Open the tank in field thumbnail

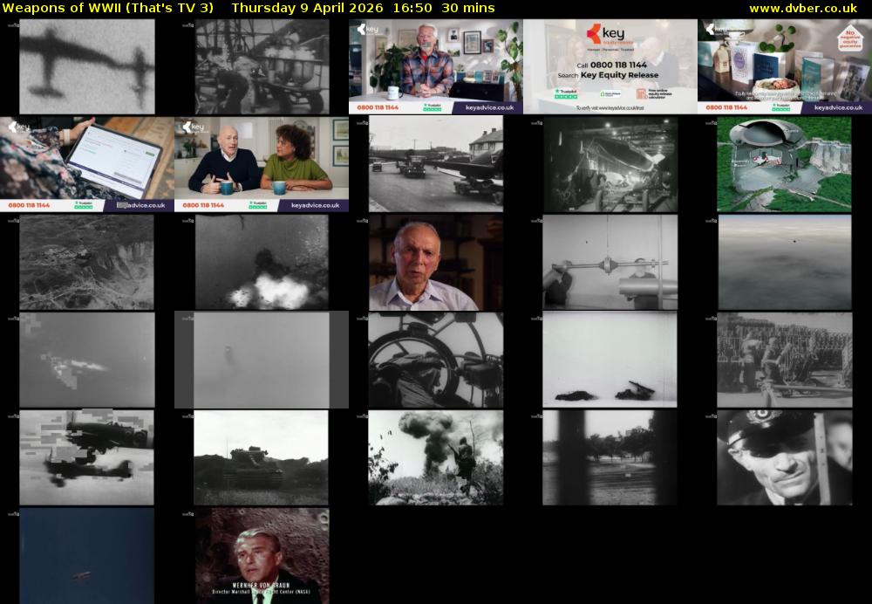[x=262, y=457]
